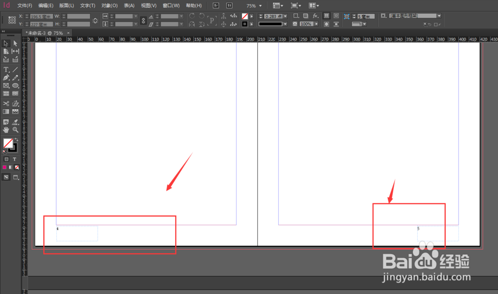Click the opacity 100% field

(306, 24)
